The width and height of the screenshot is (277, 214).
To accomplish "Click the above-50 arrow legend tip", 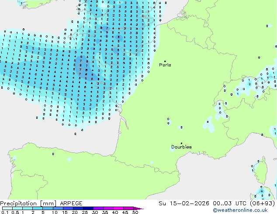I will 138,208.
